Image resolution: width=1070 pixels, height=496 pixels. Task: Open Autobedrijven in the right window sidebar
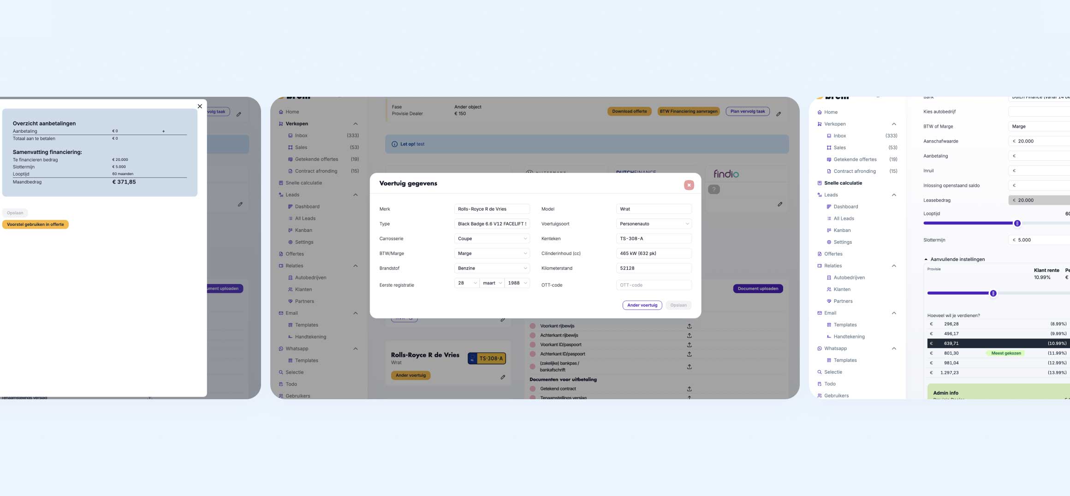coord(849,278)
